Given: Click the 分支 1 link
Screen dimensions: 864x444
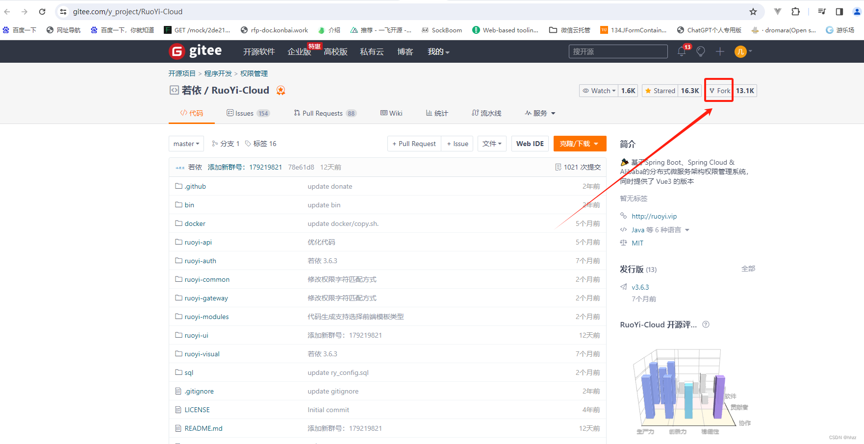Looking at the screenshot, I should click(x=226, y=144).
